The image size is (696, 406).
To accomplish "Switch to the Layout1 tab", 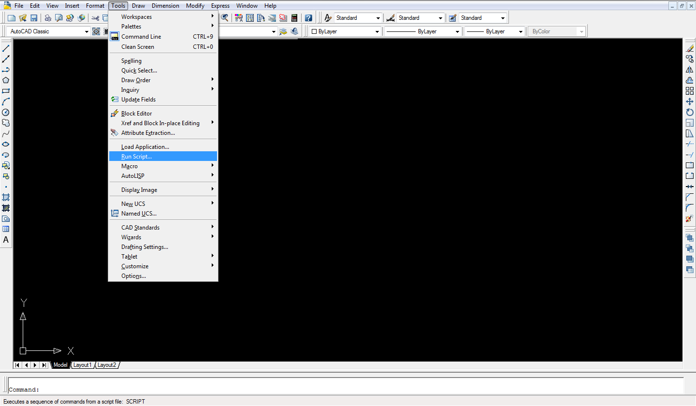I will pos(82,365).
